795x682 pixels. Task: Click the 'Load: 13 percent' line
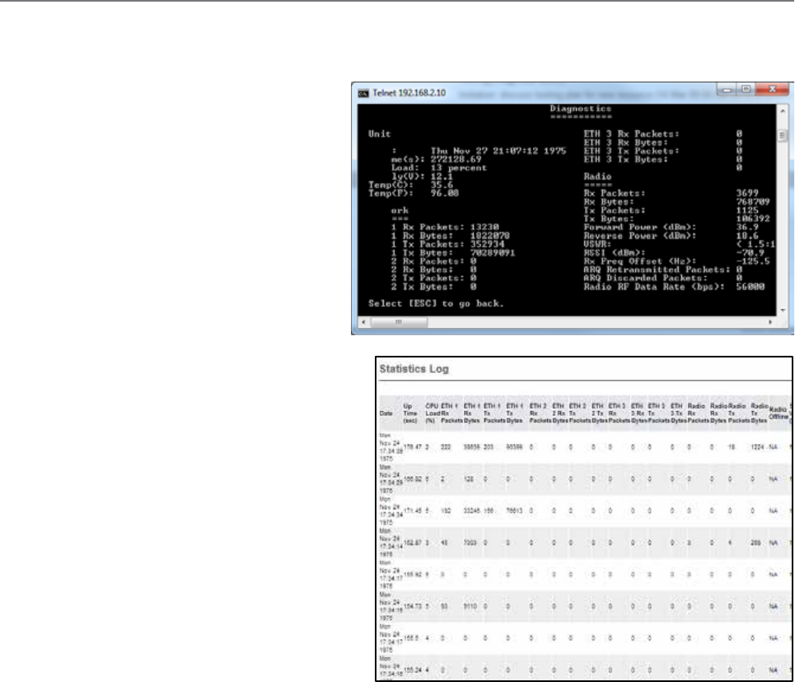[438, 168]
